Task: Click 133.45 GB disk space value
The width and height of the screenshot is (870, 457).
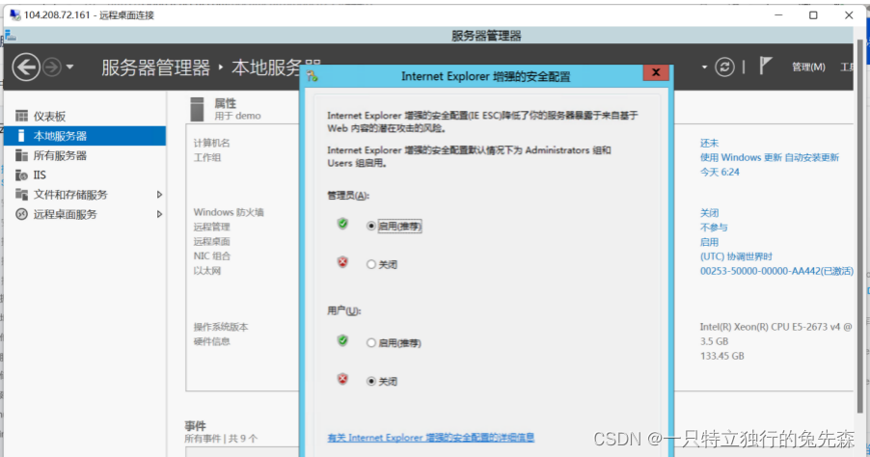Action: pyautogui.click(x=721, y=356)
